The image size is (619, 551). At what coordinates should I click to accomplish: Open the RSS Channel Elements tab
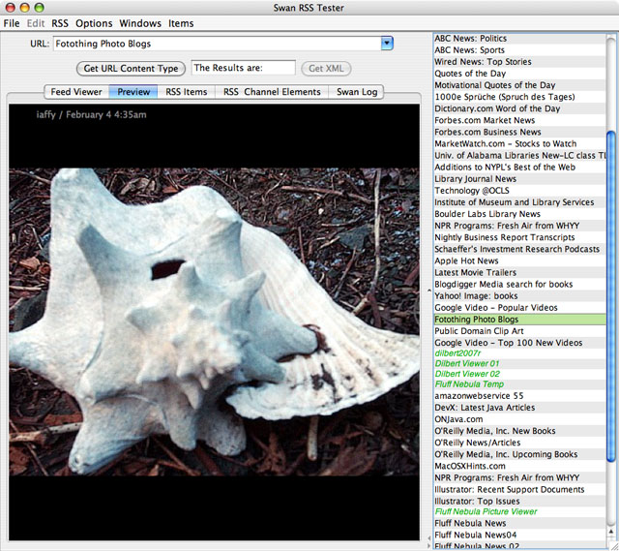pos(272,92)
